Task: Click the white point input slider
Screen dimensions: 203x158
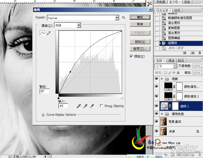Action: point(122,98)
